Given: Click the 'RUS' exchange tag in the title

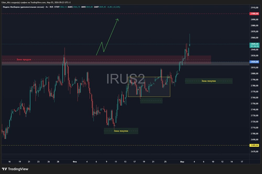Looking at the screenshot, I should click(51, 7).
